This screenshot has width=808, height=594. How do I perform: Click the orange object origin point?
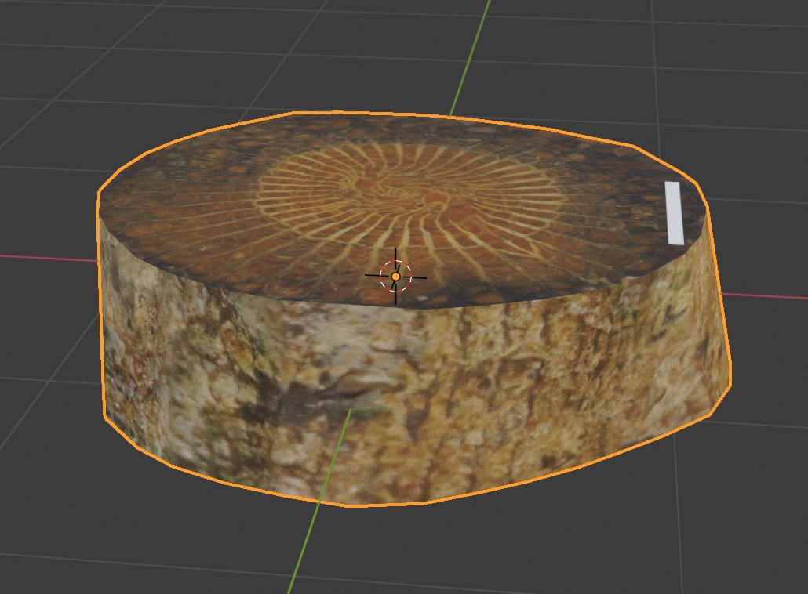(396, 277)
